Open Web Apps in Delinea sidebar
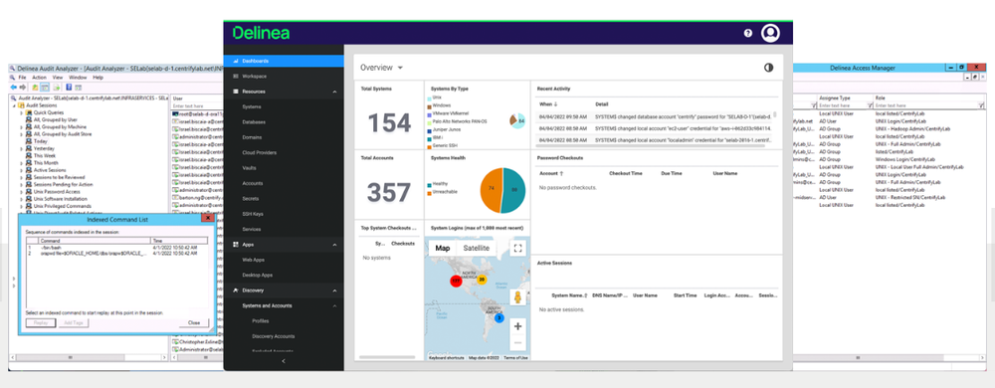The image size is (995, 388). click(x=253, y=260)
